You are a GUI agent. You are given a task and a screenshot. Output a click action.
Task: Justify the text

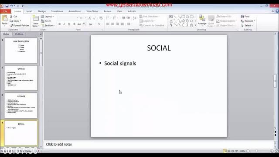[122, 24]
